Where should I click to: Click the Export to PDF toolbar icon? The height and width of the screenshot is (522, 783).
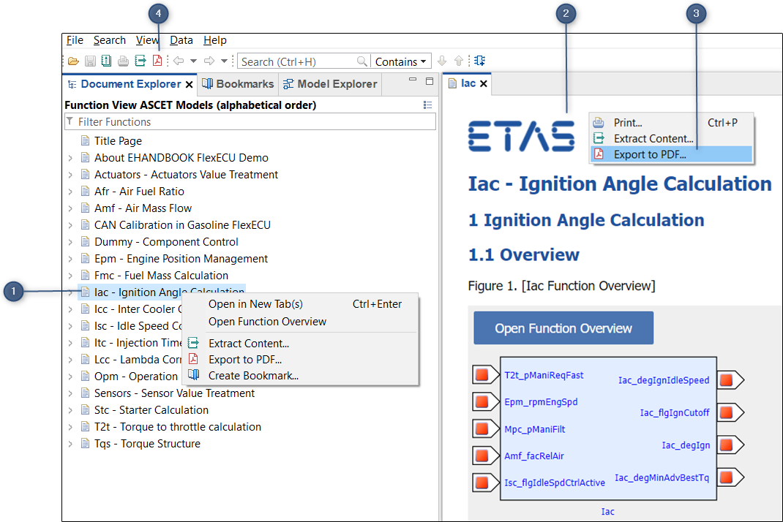coord(157,61)
